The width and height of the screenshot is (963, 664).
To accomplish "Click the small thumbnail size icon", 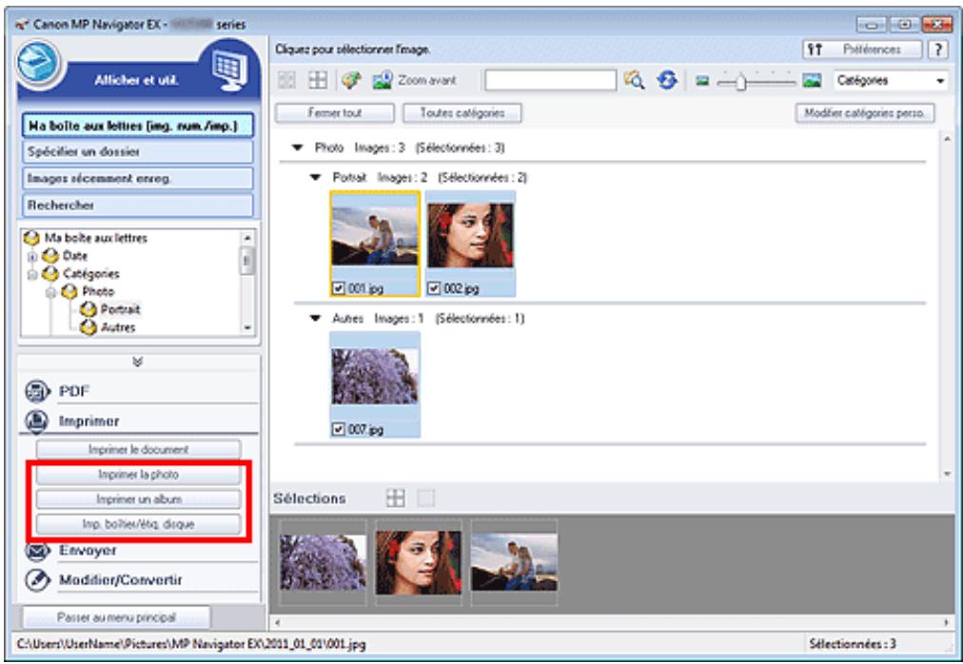I will 702,81.
